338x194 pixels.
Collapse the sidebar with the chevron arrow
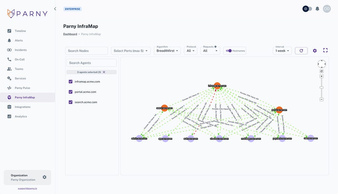pos(55,9)
